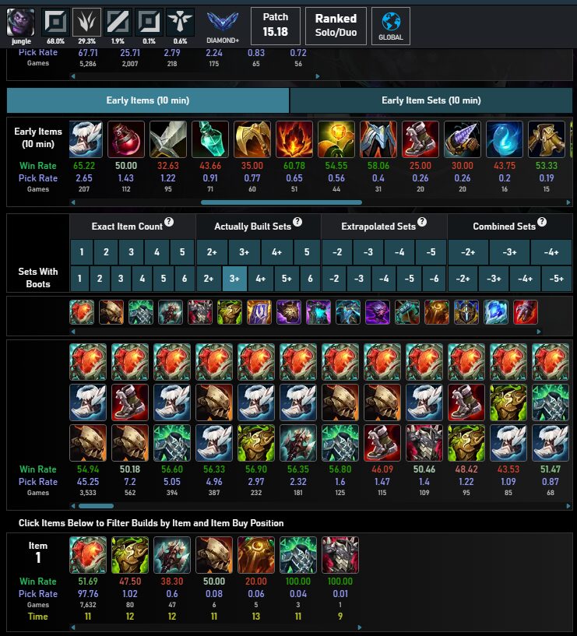577x636 pixels.
Task: Click the early item with 60.78 win rate
Action: (294, 139)
